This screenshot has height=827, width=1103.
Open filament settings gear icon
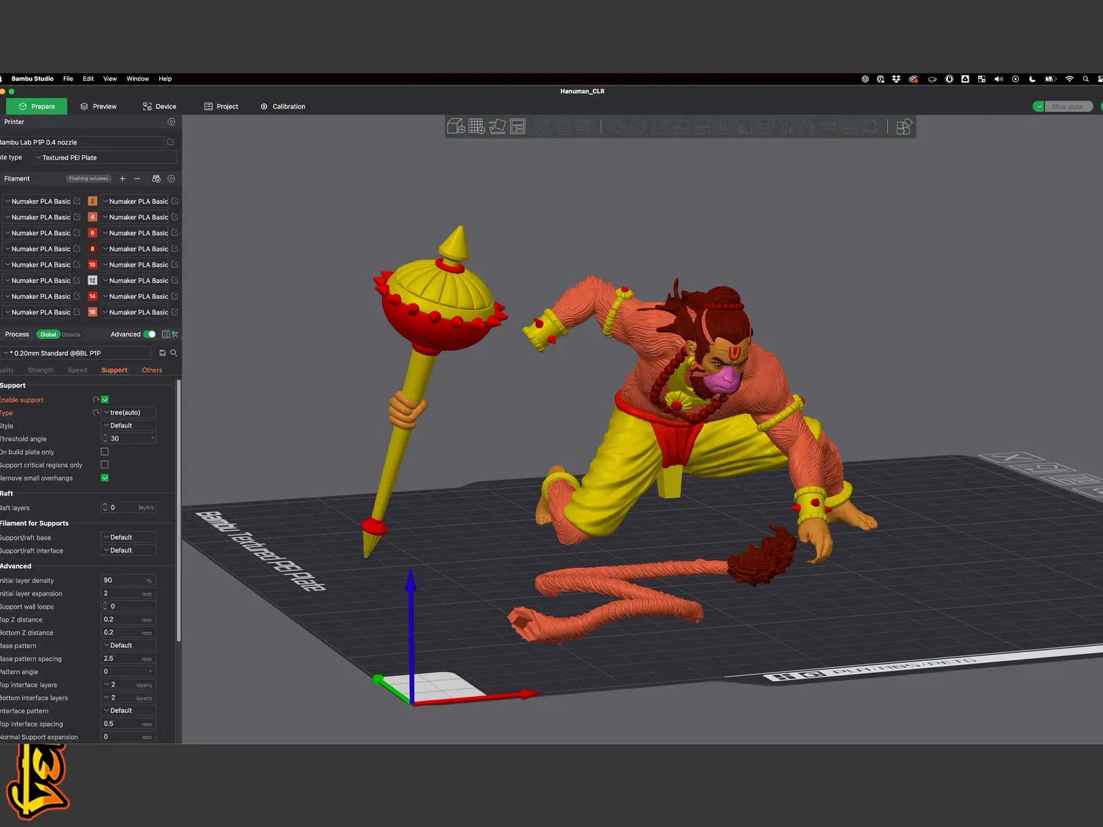coord(172,178)
